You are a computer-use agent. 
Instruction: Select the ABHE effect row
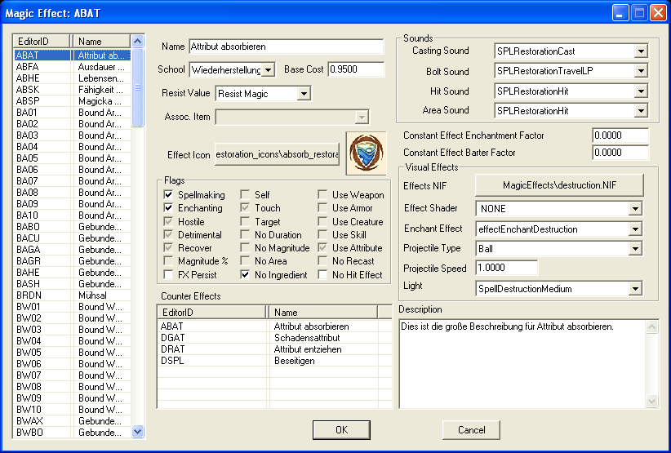tap(72, 78)
